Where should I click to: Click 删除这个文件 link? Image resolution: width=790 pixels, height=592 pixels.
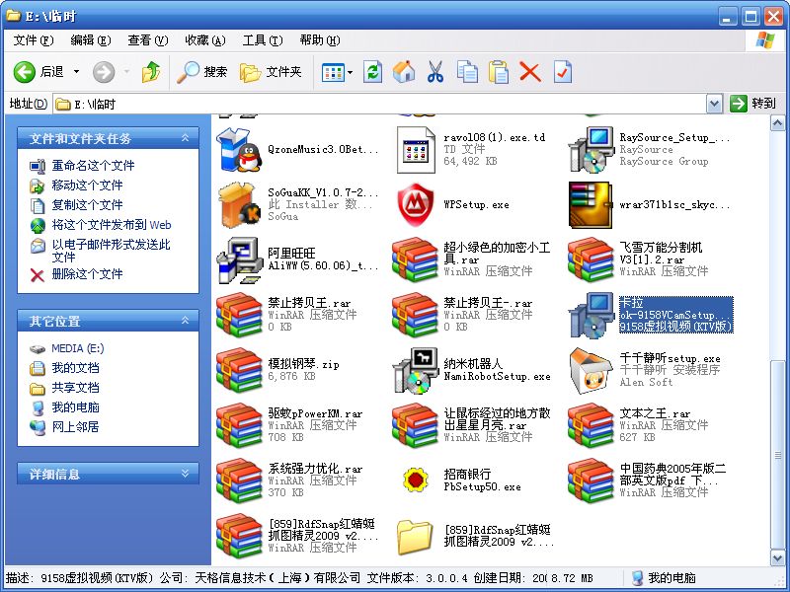(87, 274)
